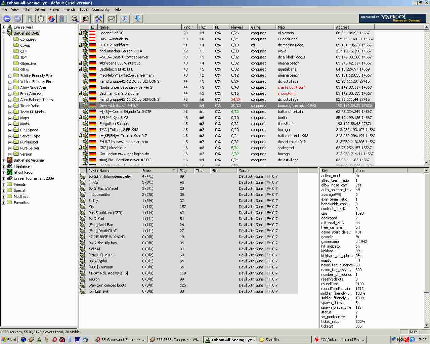This screenshot has width=430, height=344.
Task: Click the red-blue refresh arrows toolbar icon
Action: coord(51,19)
